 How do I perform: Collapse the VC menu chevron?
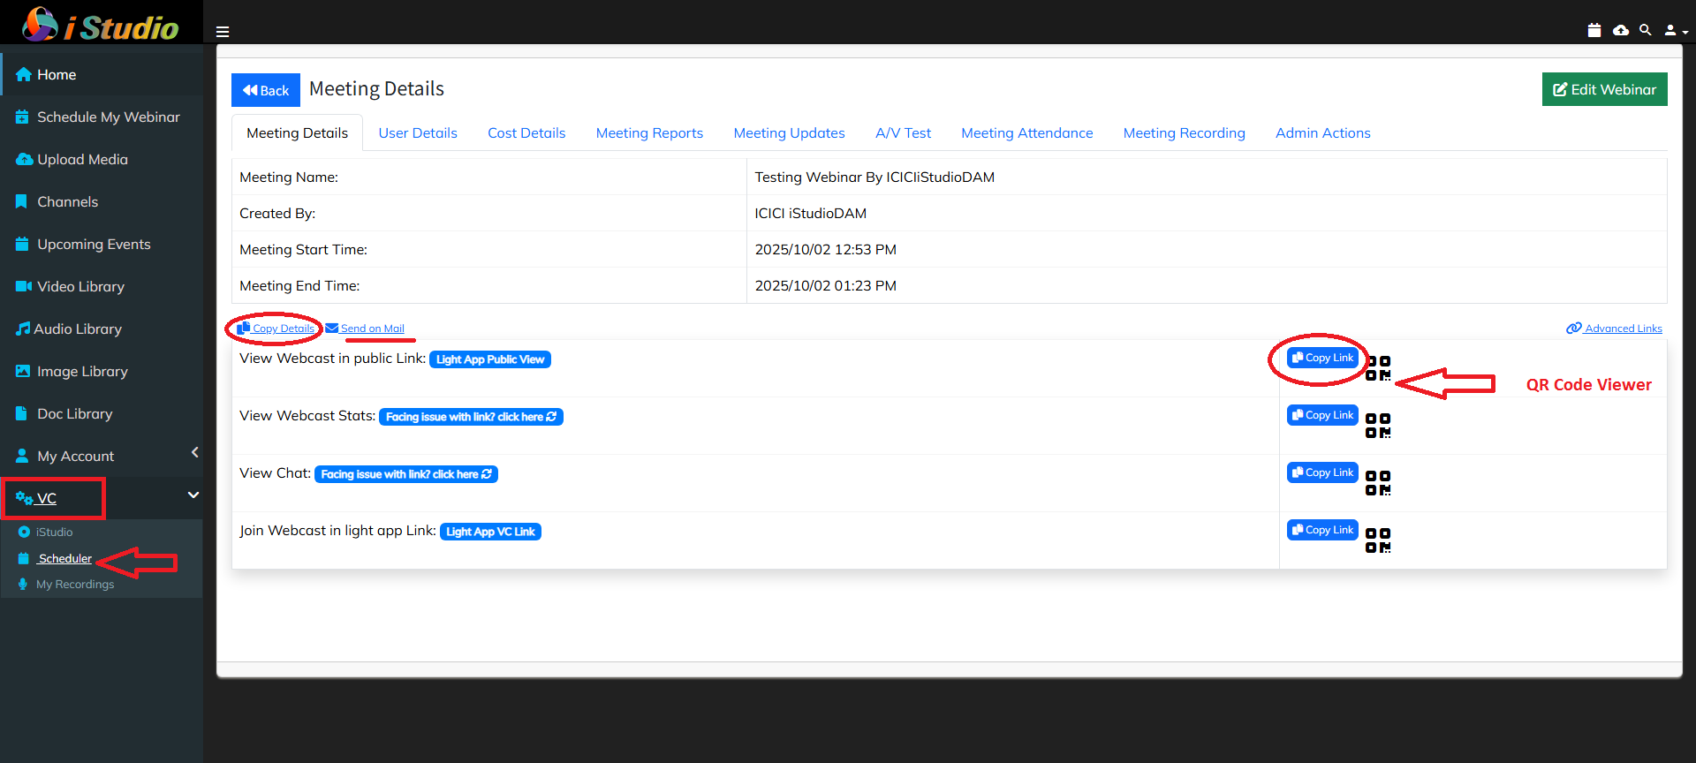click(x=193, y=495)
